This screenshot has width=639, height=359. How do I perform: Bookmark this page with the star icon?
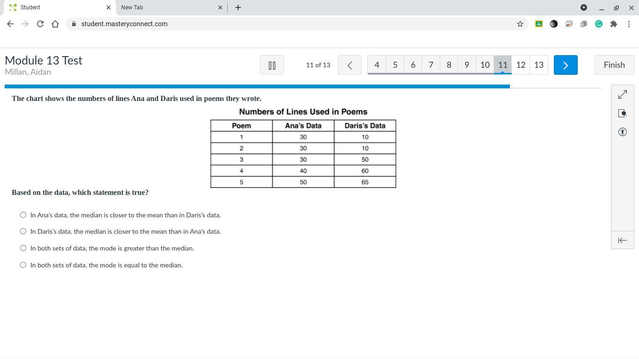[x=520, y=24]
